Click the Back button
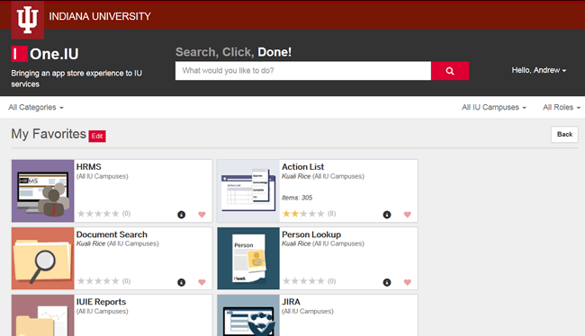Viewport: 585px width, 336px height. pos(564,135)
